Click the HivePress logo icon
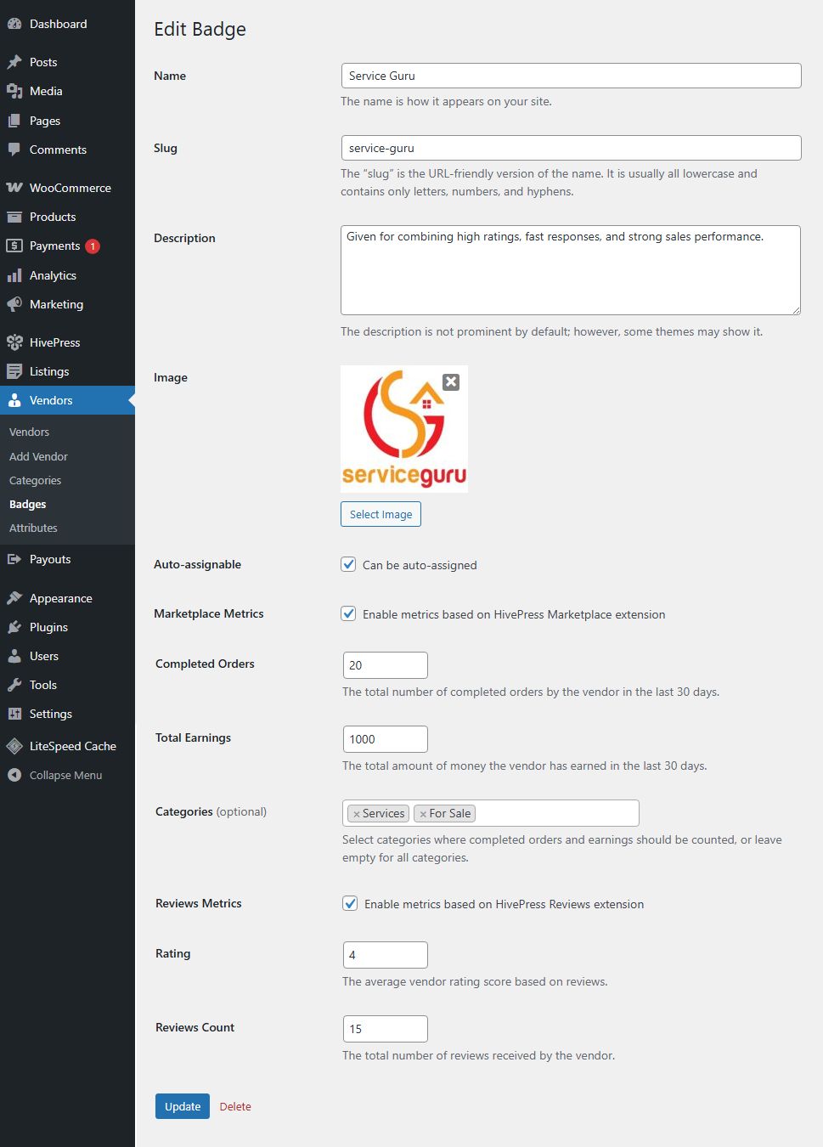 [14, 342]
